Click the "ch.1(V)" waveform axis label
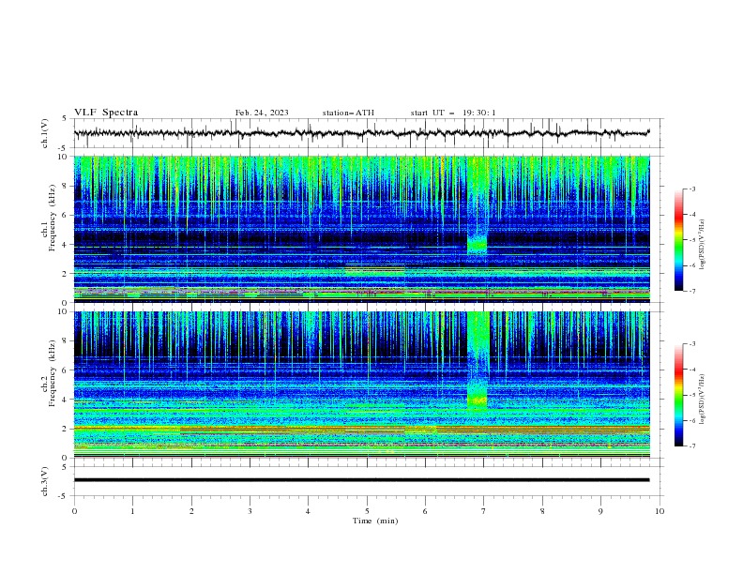This screenshot has height=574, width=743. coord(45,133)
